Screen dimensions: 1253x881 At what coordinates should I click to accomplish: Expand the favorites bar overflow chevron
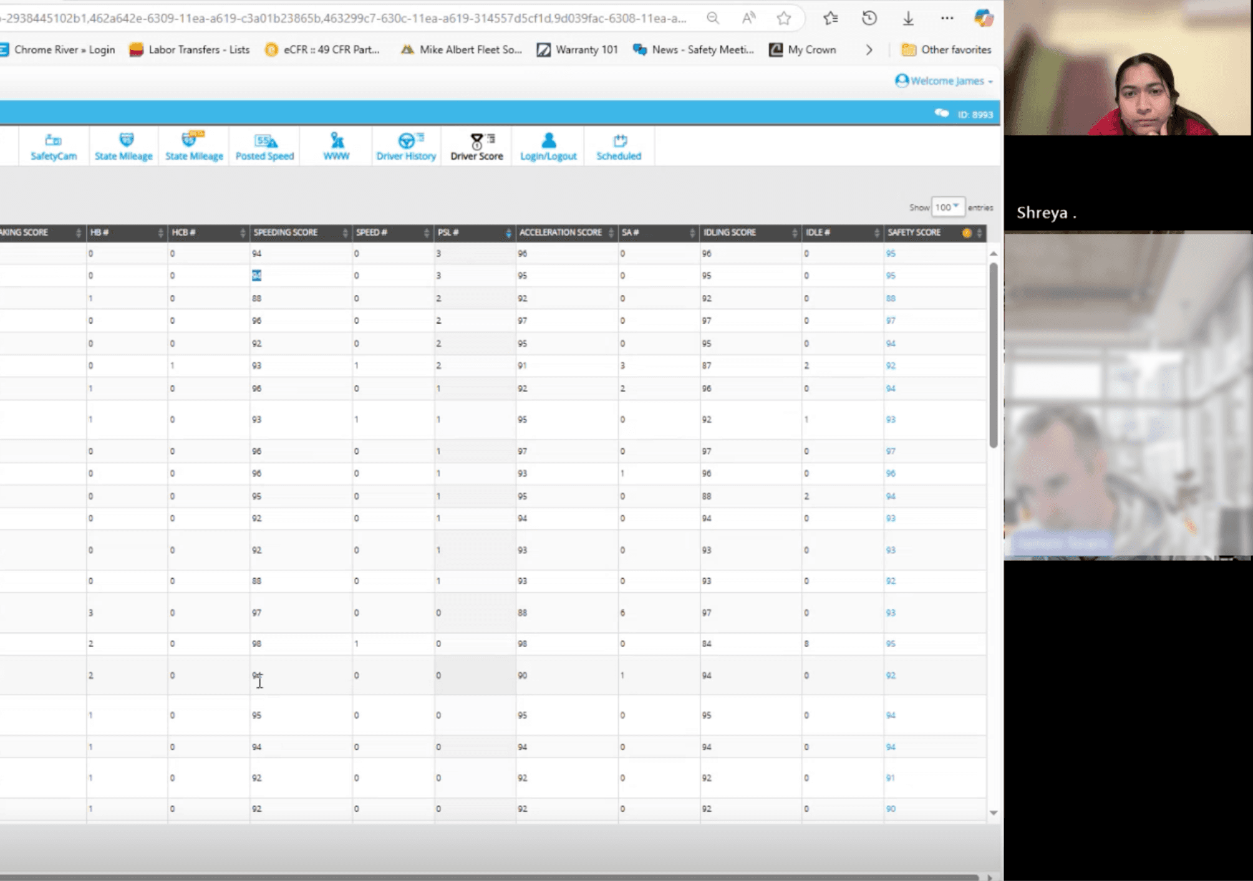869,50
